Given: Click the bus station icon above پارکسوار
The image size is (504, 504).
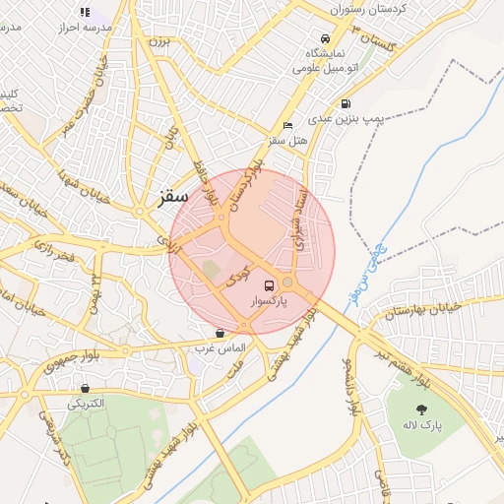Looking at the screenshot, I should (270, 286).
